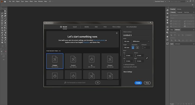Select the Scale tool

(x=5, y=25)
